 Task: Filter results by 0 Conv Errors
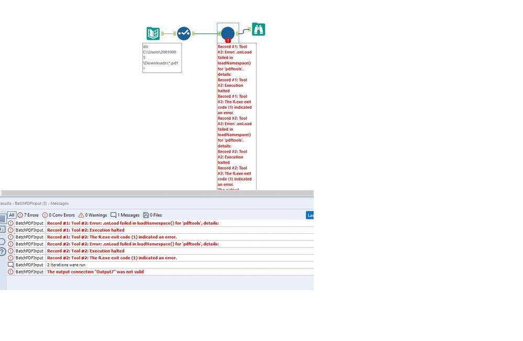pos(58,215)
